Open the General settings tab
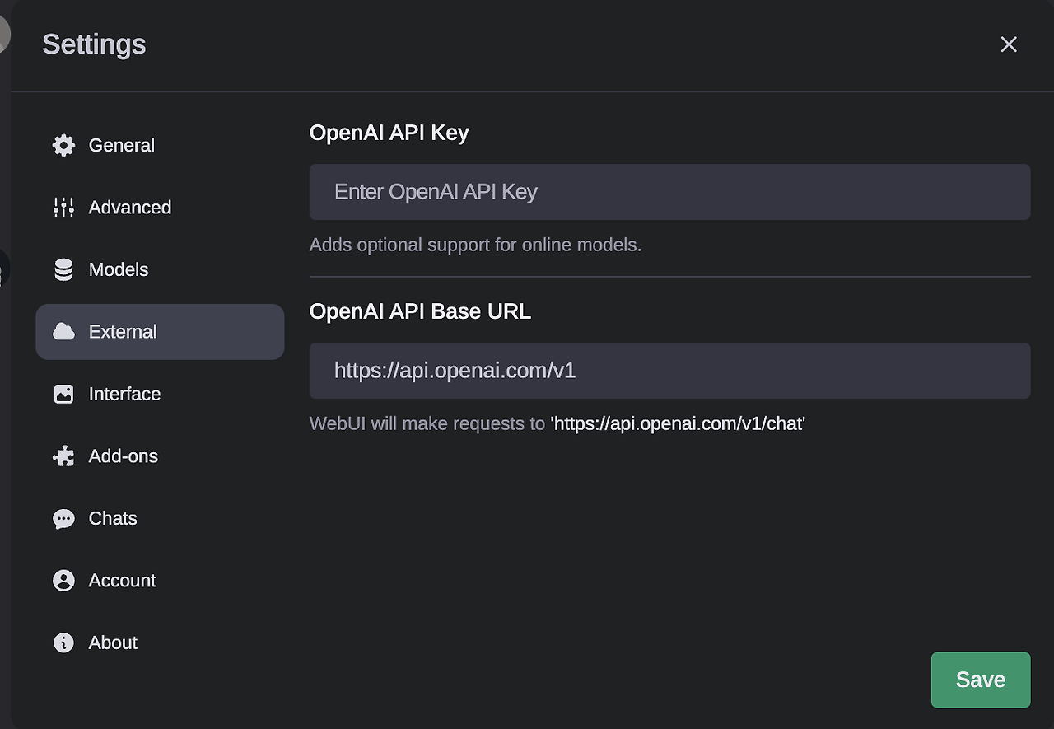 click(x=121, y=146)
